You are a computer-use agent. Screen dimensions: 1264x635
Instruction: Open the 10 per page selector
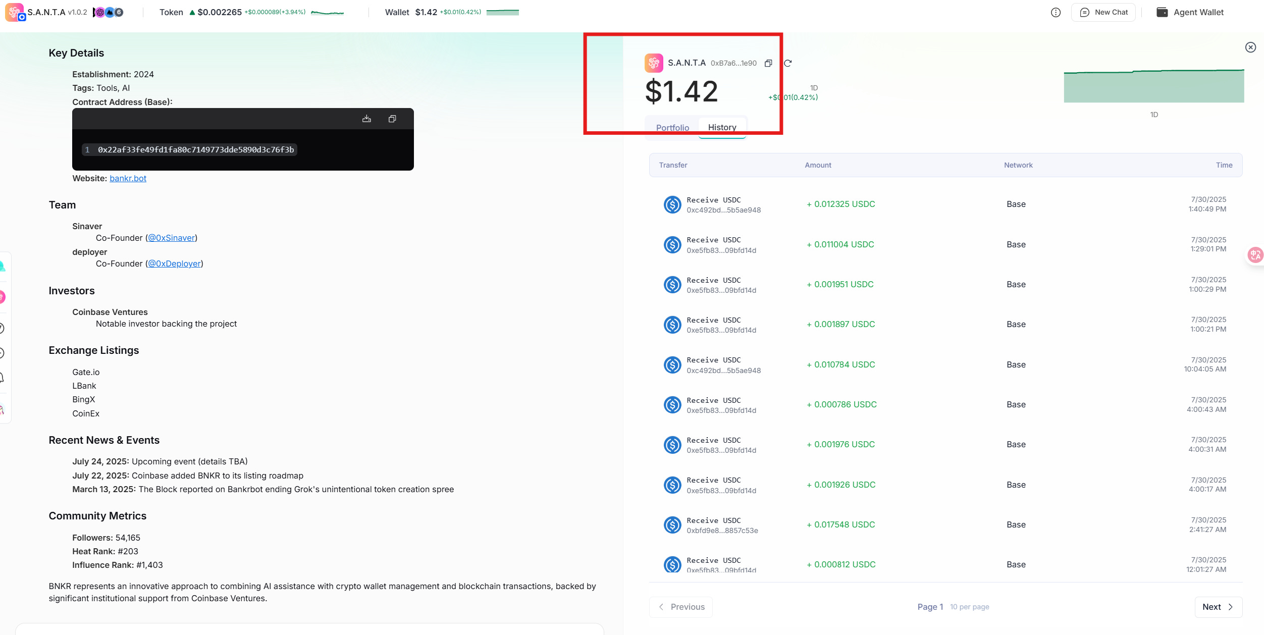969,607
